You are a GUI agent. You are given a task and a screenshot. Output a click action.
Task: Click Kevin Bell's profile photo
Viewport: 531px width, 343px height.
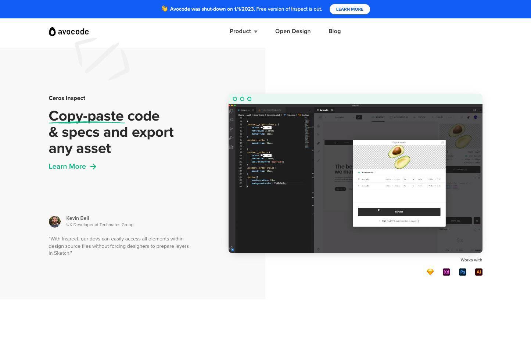coord(55,221)
